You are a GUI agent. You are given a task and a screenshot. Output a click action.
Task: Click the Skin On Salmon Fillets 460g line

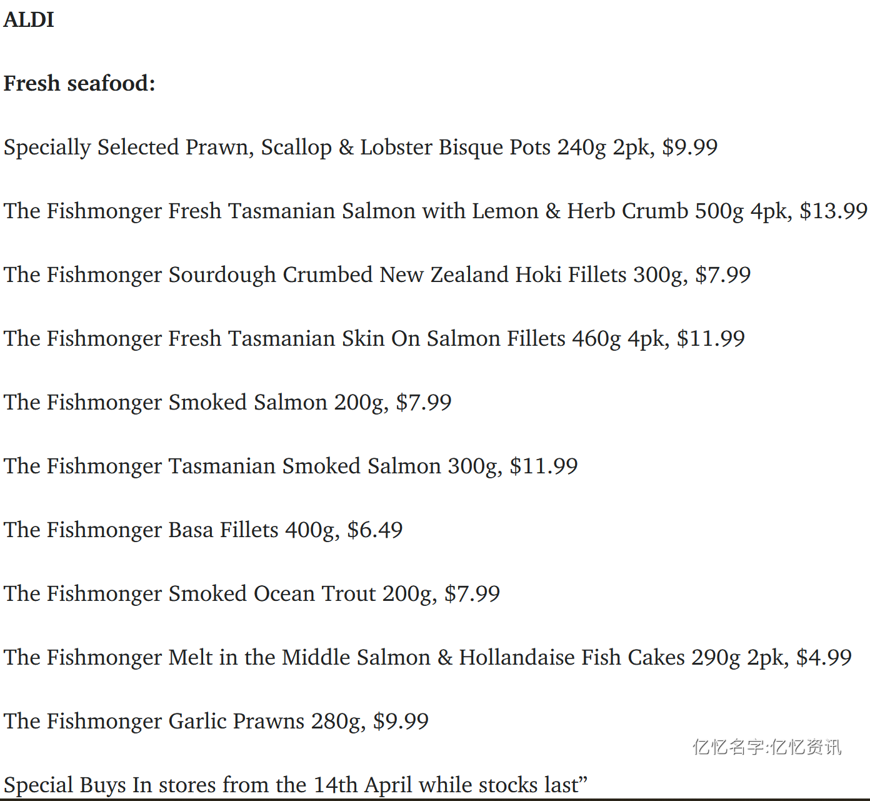tap(374, 339)
